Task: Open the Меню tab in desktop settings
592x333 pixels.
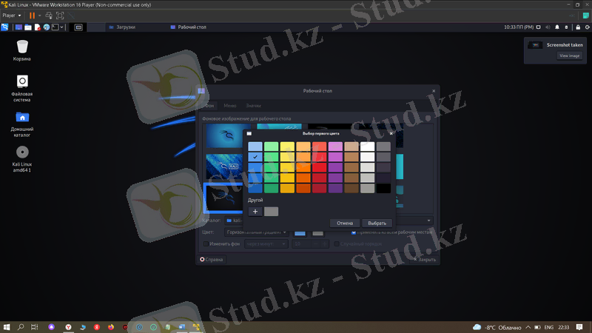Action: [230, 106]
